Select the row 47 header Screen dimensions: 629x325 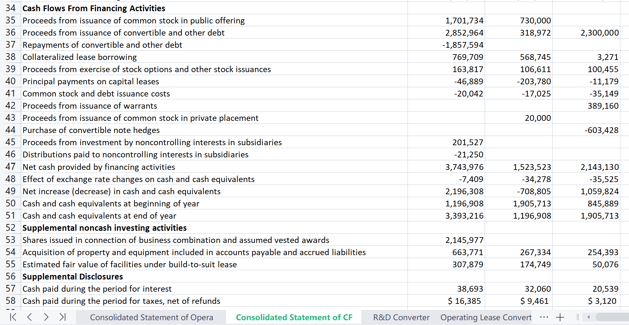point(11,167)
